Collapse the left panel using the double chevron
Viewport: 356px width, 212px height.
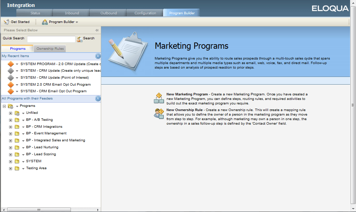[97, 30]
